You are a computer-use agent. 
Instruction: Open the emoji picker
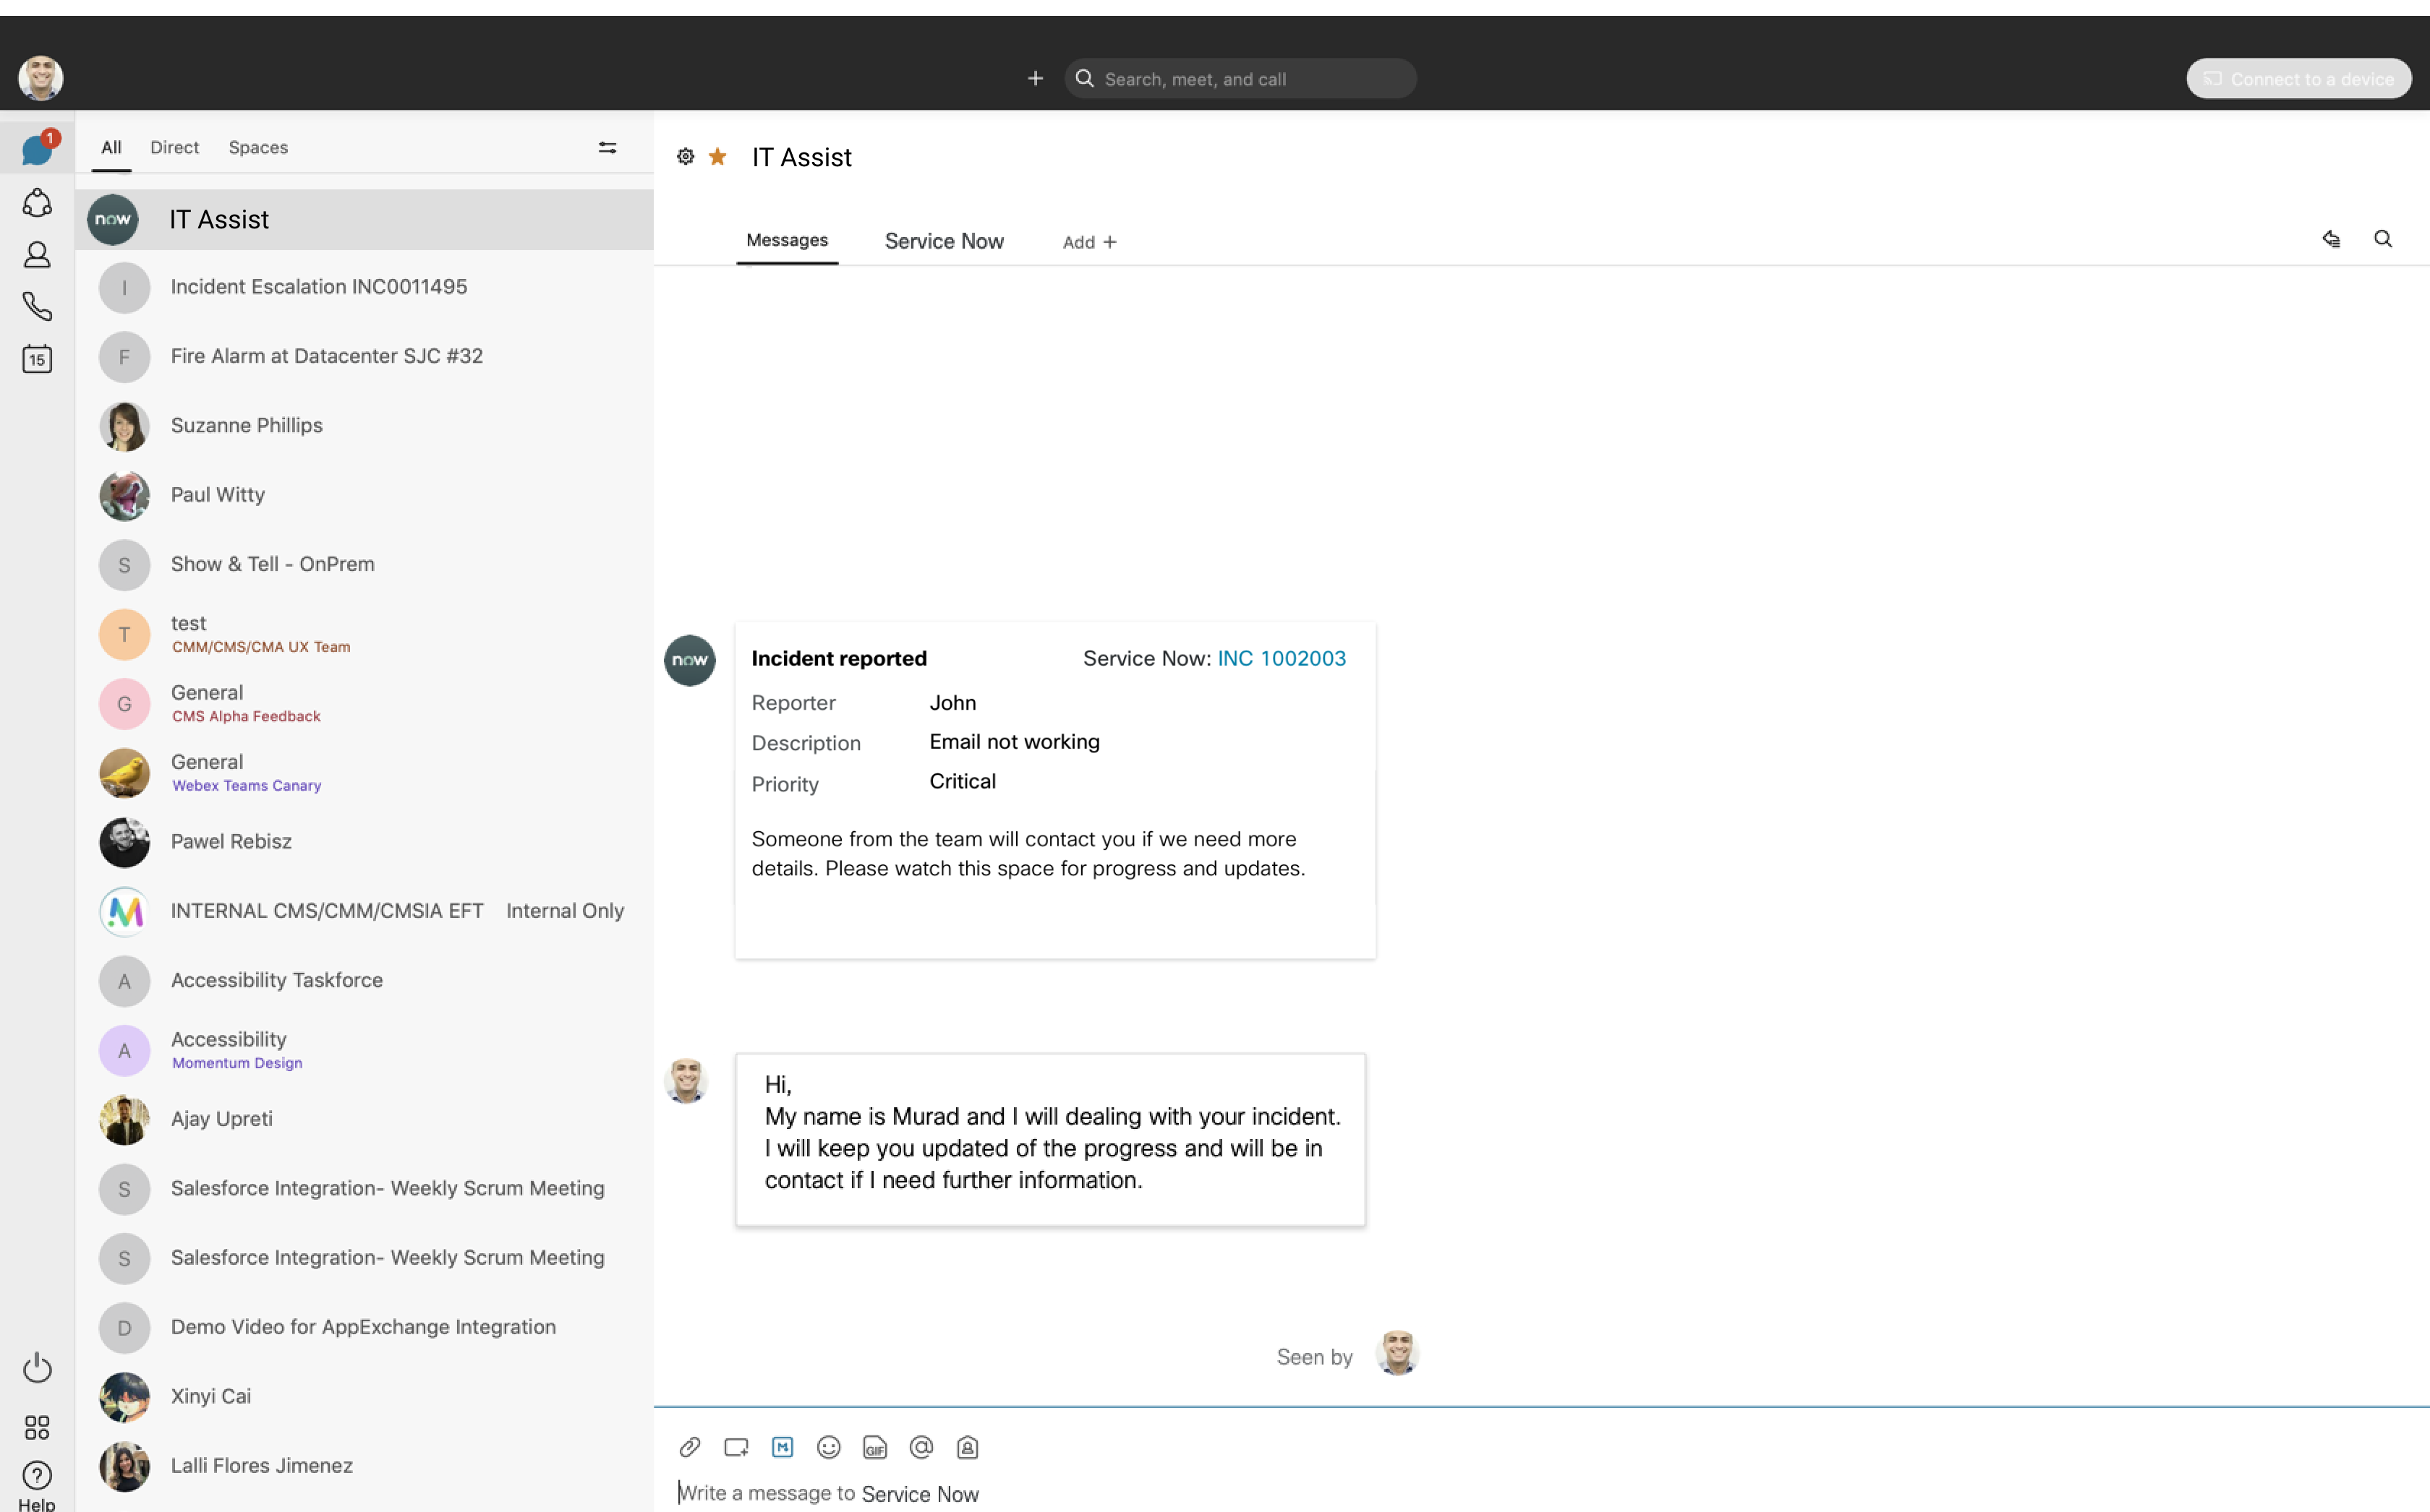[x=828, y=1447]
